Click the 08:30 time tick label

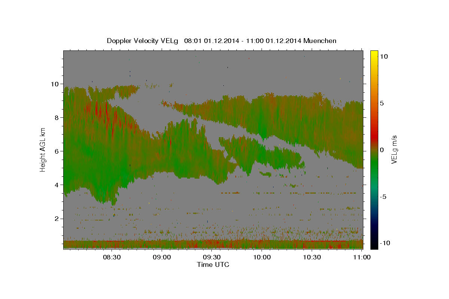tap(112, 258)
